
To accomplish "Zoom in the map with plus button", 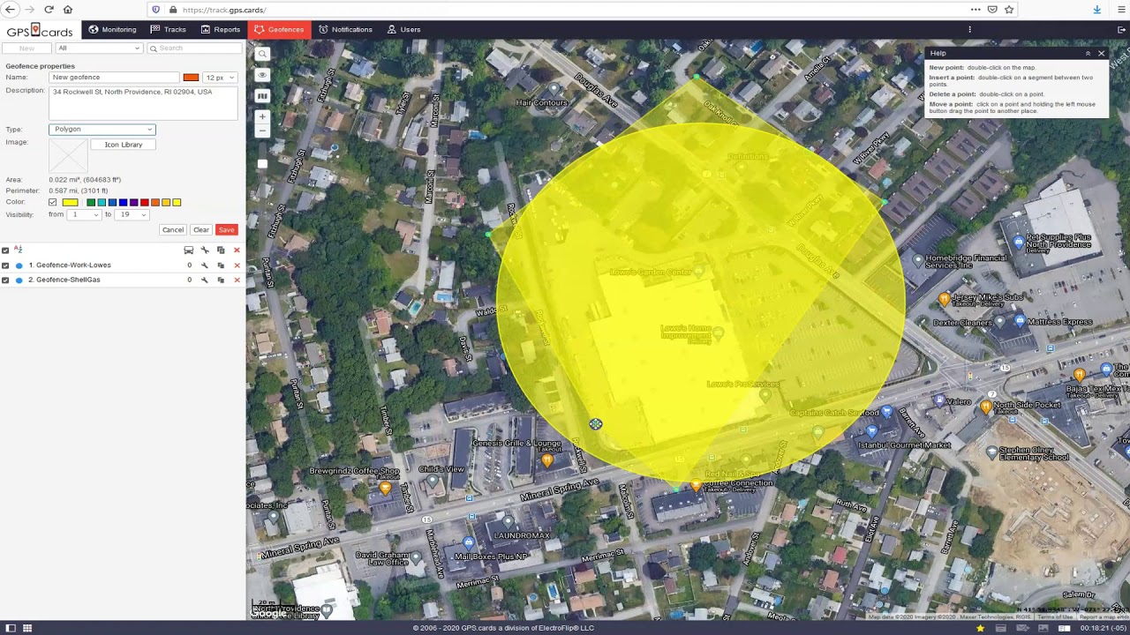I will pyautogui.click(x=262, y=116).
